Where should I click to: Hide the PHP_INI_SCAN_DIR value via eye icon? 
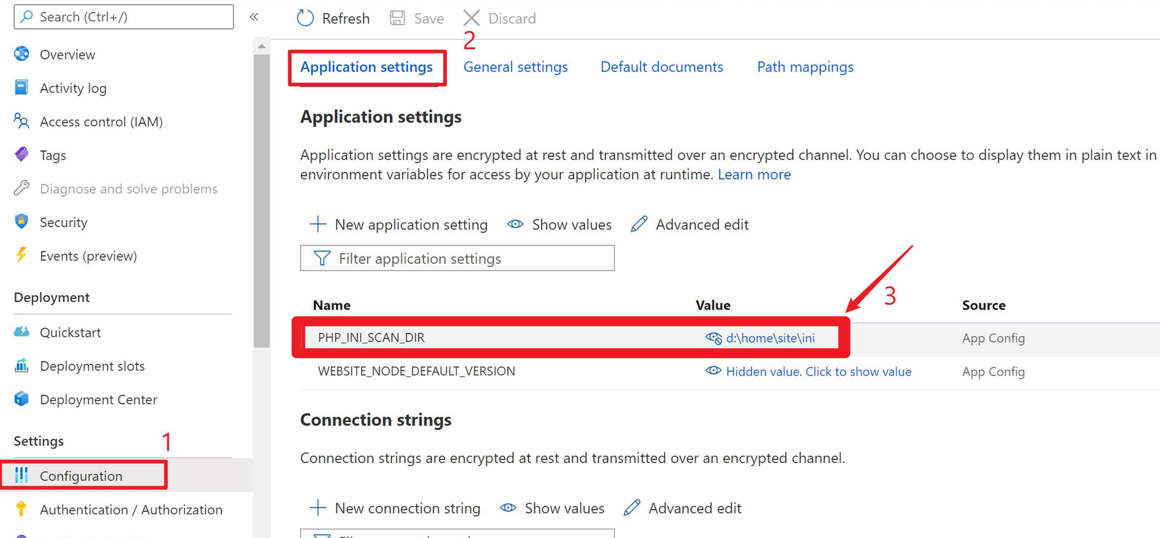713,338
